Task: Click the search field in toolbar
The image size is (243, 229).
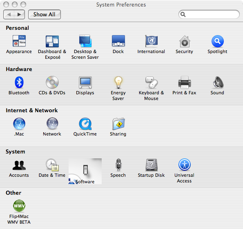Action: pyautogui.click(x=209, y=14)
